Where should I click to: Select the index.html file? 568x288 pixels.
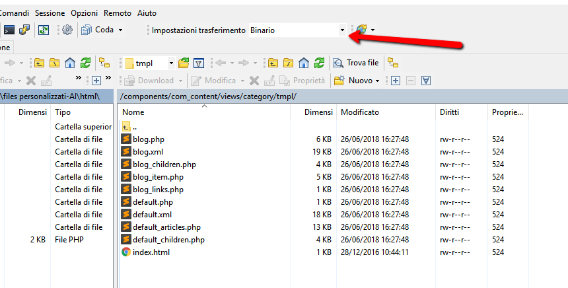(x=151, y=252)
